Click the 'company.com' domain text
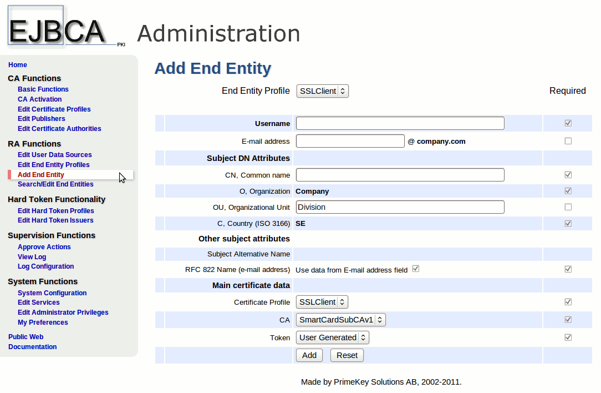 click(x=441, y=141)
